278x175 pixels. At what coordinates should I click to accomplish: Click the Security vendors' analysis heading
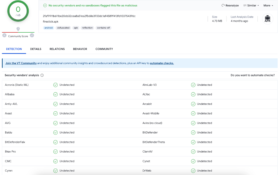coord(22,75)
